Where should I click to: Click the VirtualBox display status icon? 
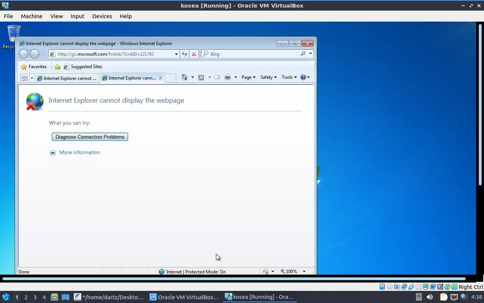tap(425, 287)
